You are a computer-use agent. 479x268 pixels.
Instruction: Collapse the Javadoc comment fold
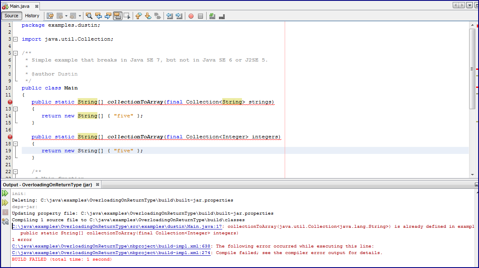15,53
